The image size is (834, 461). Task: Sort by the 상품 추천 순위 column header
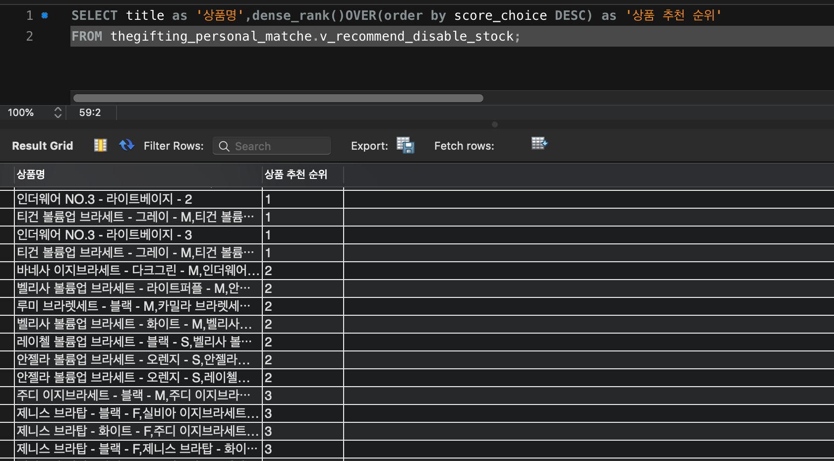point(302,174)
